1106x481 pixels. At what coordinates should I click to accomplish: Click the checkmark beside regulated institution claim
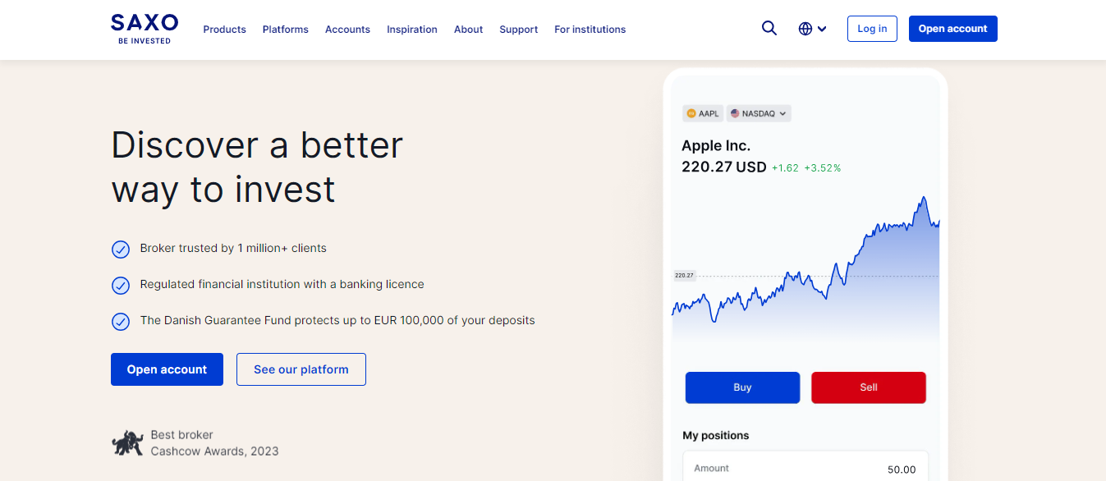pos(121,285)
